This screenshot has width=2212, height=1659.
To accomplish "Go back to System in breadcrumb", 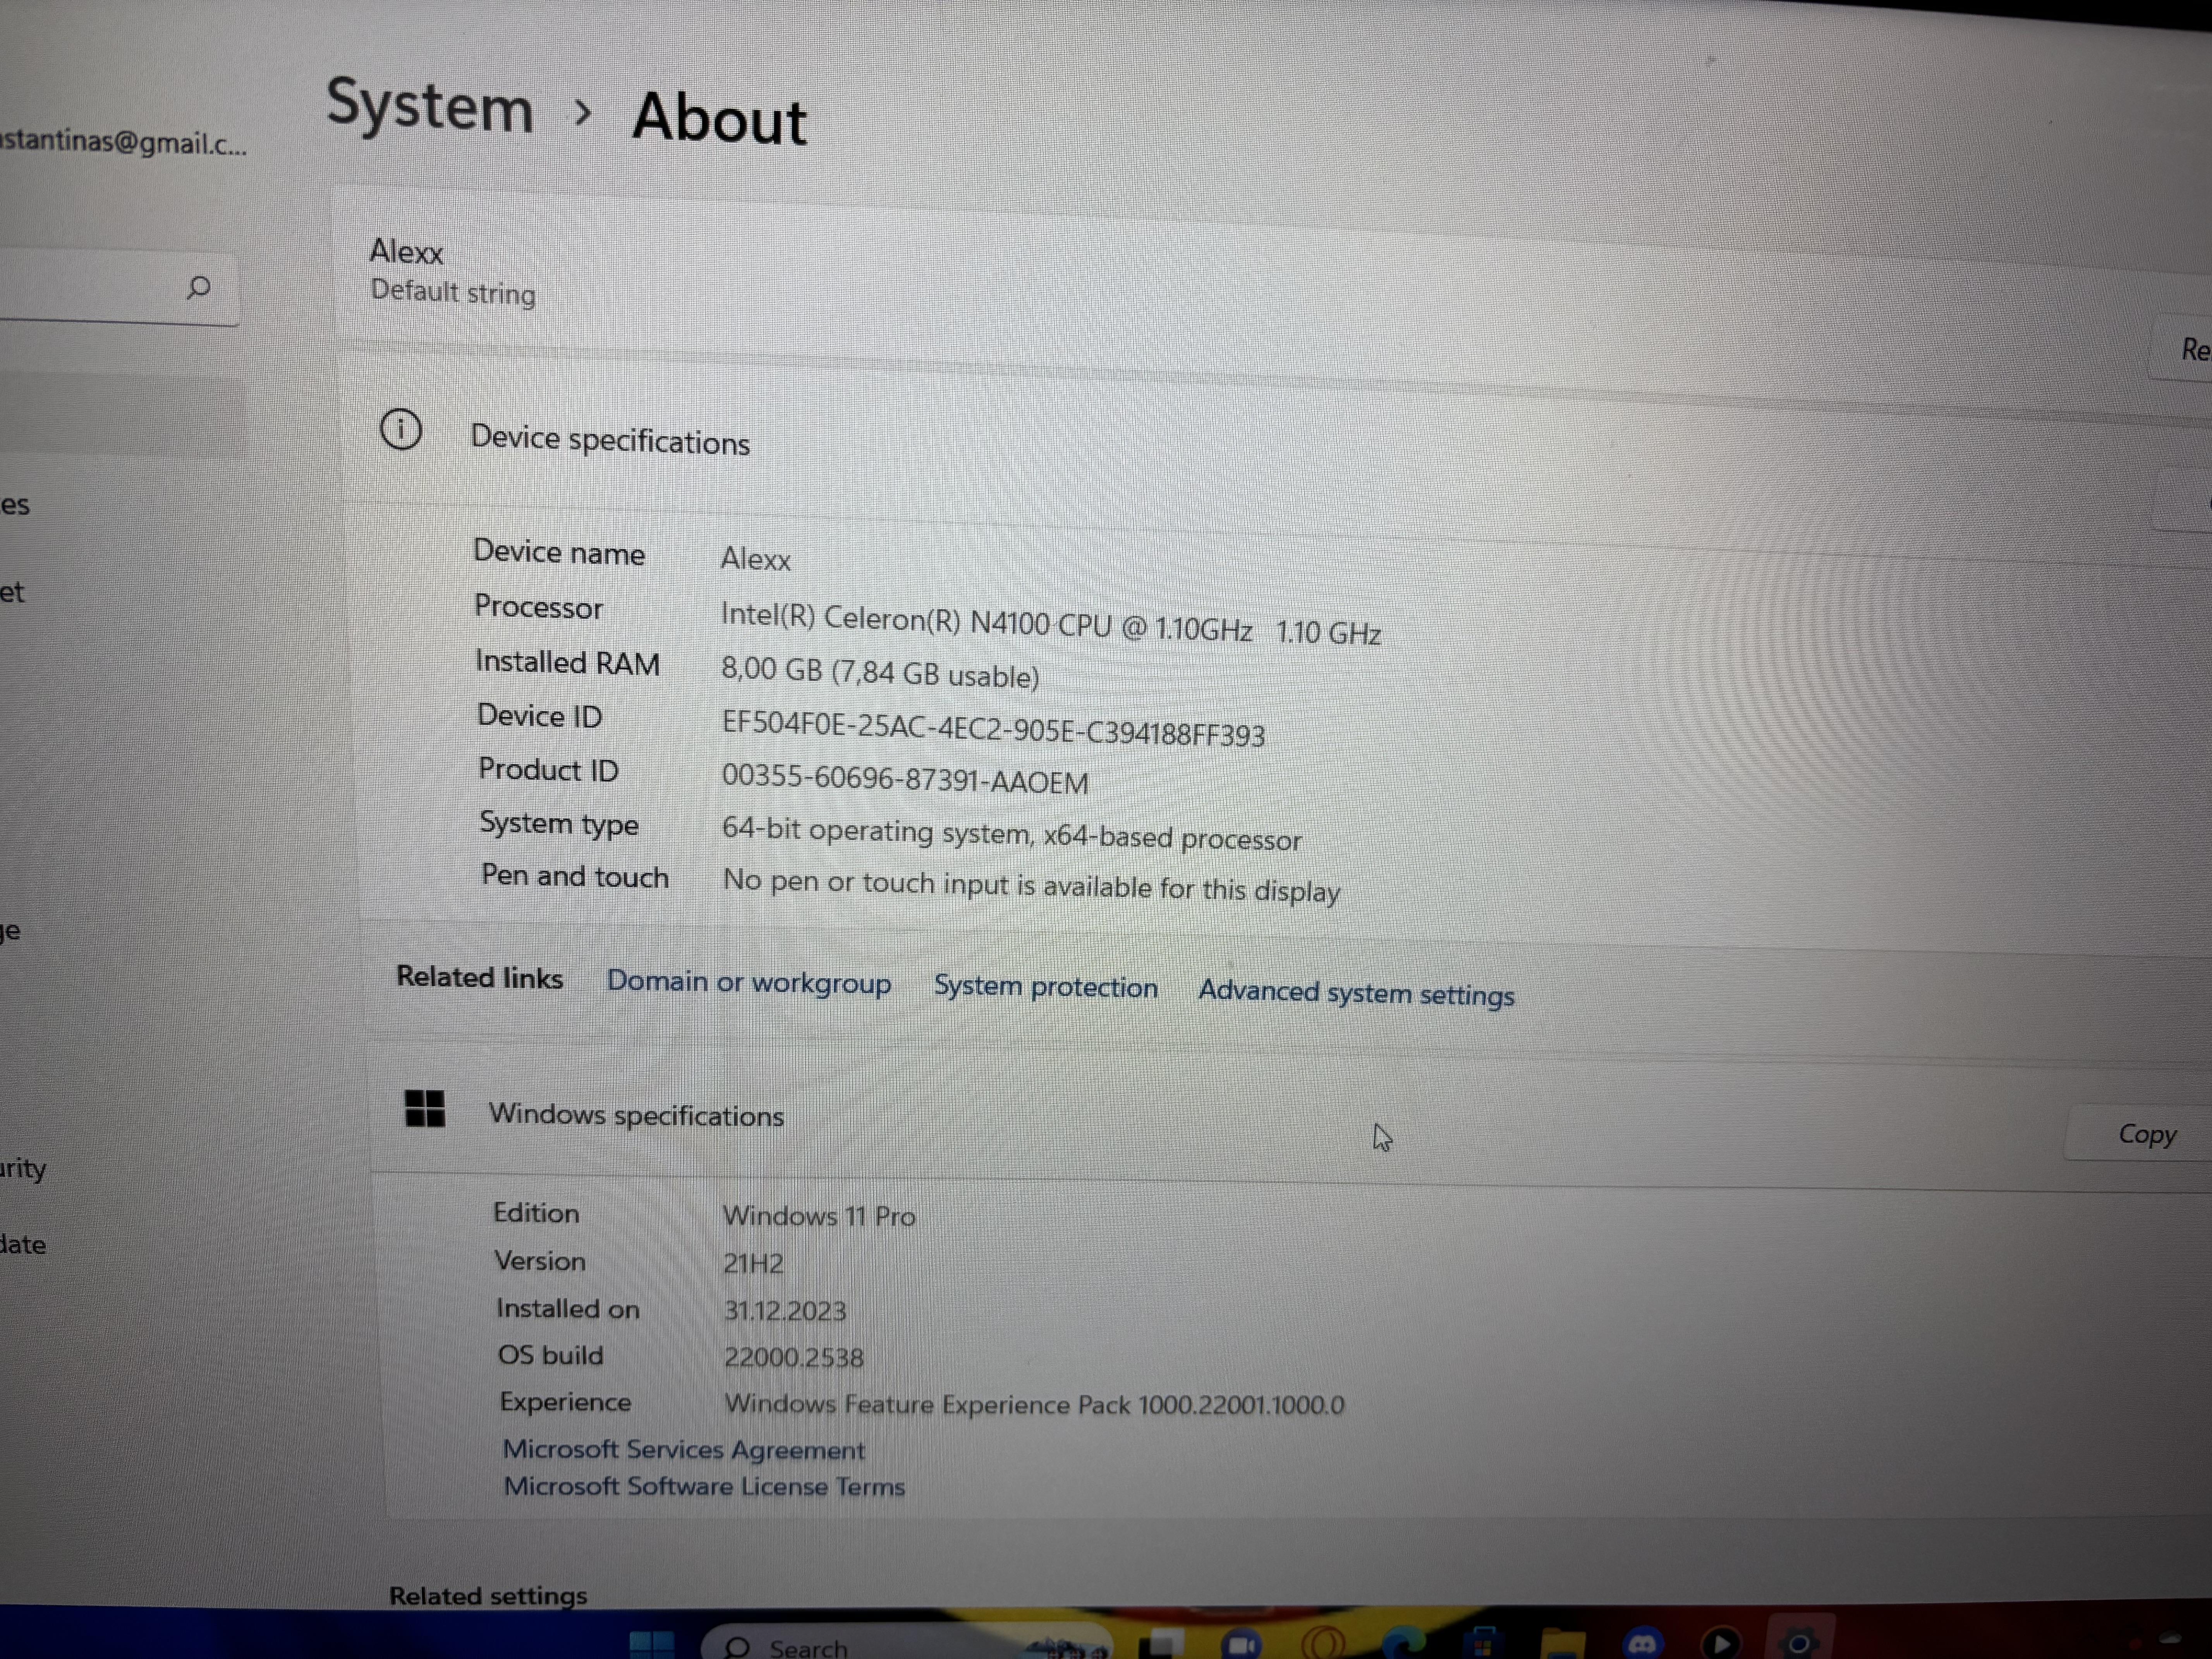I will click(x=430, y=106).
